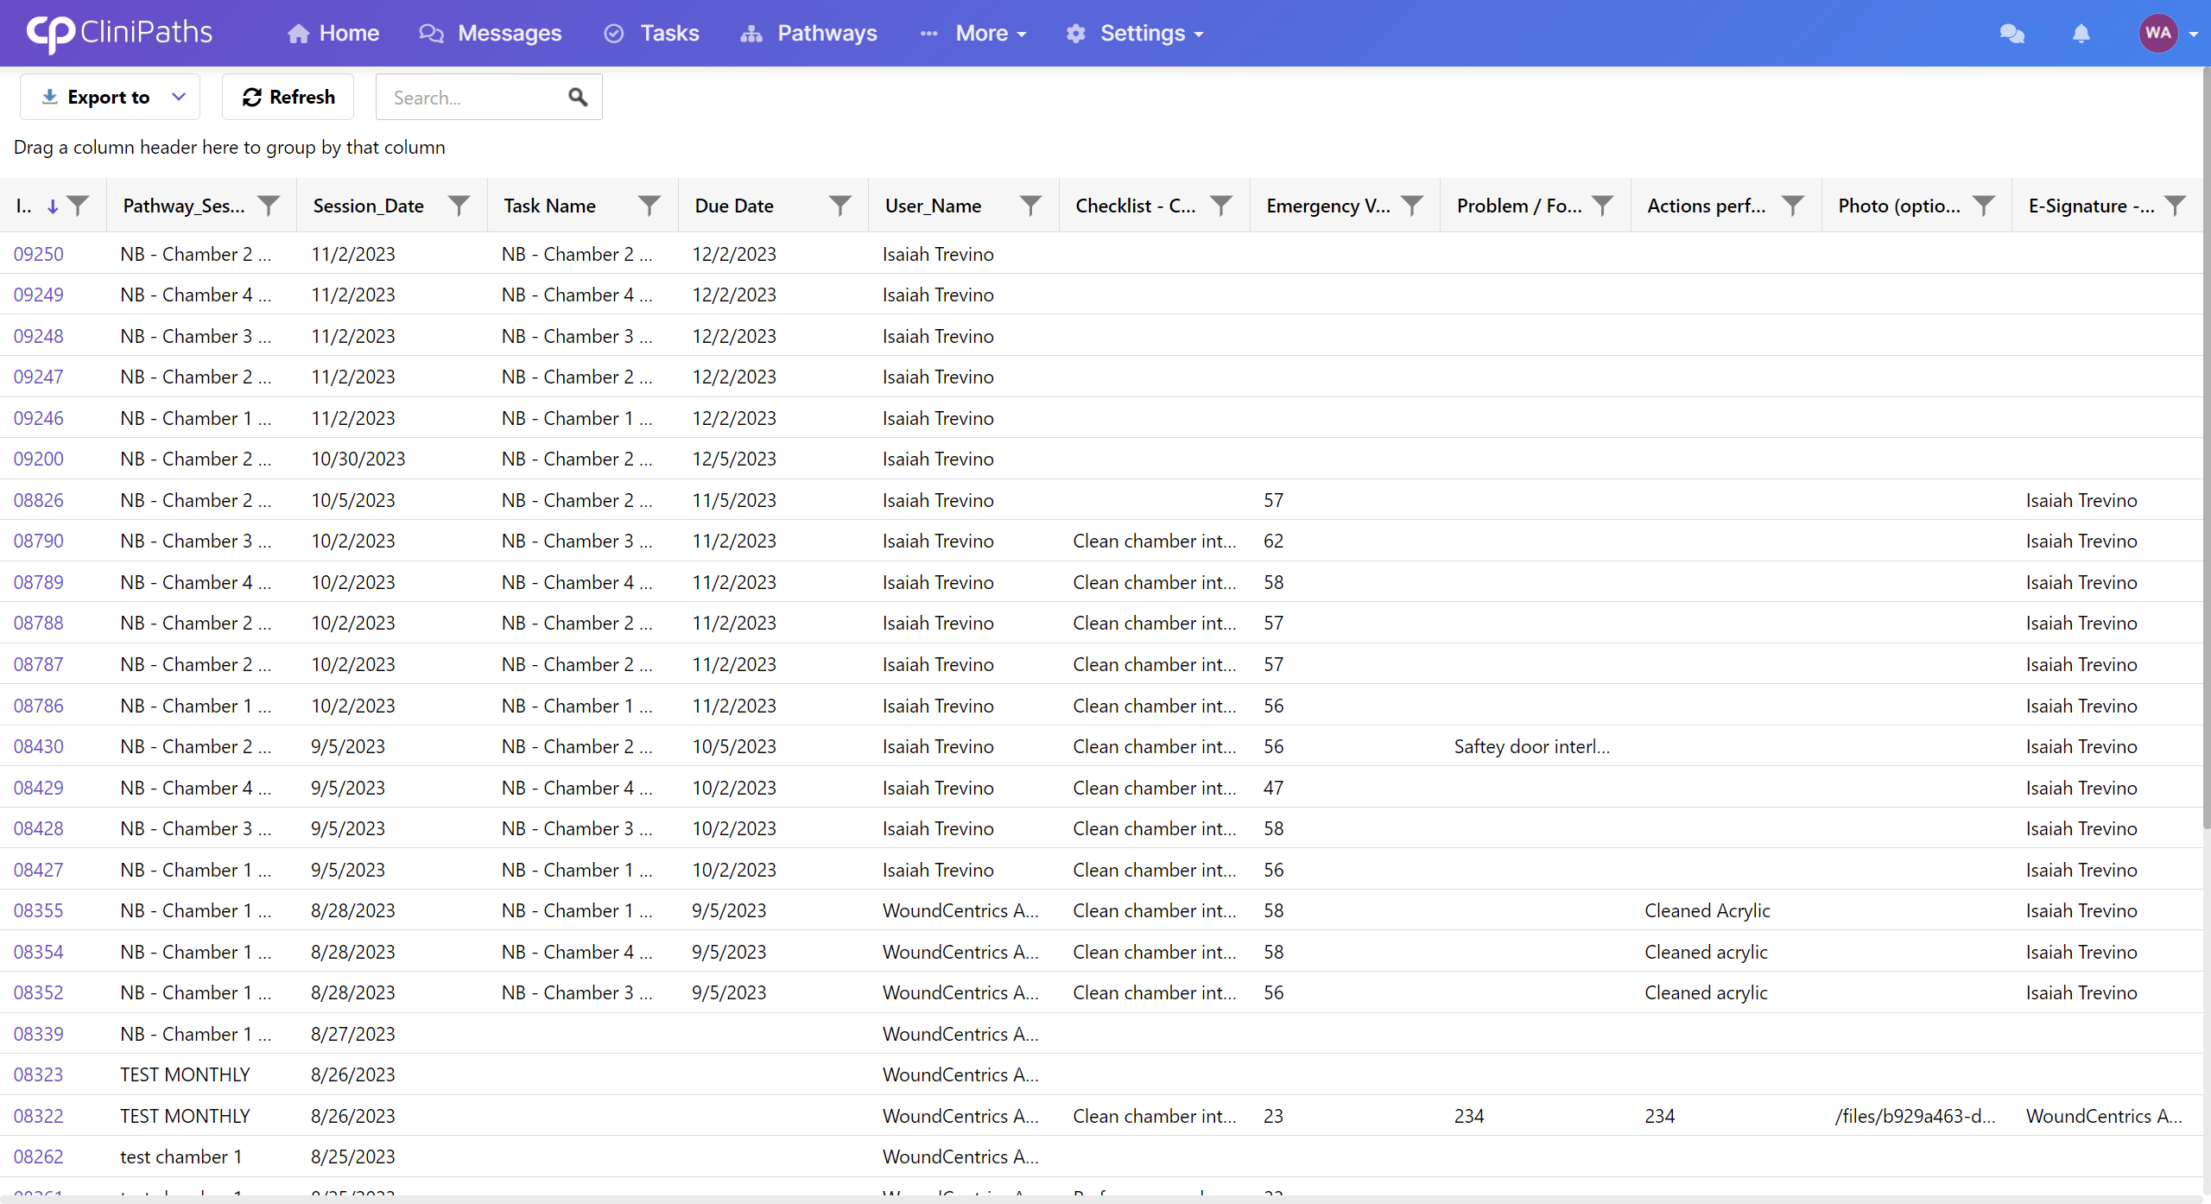The height and width of the screenshot is (1204, 2211).
Task: Open Export to dropdown
Action: click(110, 97)
